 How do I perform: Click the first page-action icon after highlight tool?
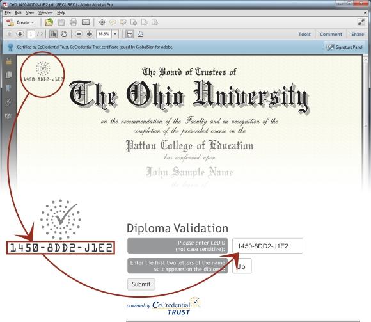click(134, 22)
